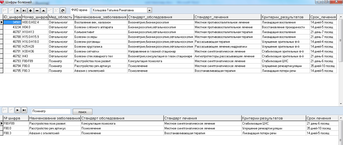This screenshot has height=145, width=343.
Task: Select Восстановление проходимости cell
Action: point(286,27)
